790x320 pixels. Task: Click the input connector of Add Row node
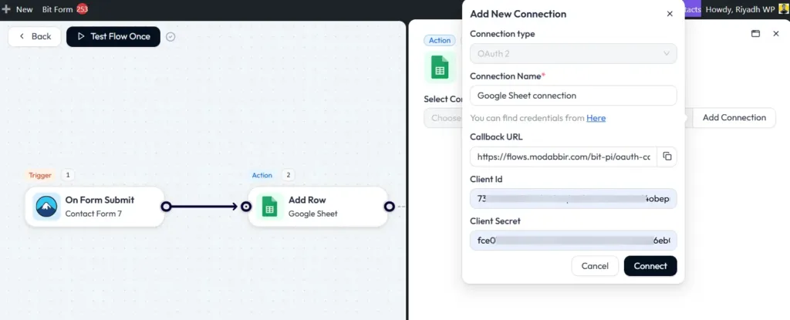pos(246,207)
